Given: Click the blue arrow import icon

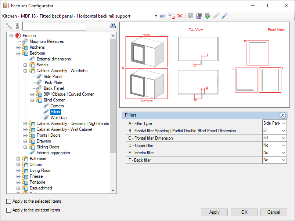Looking at the screenshot, I should coord(224,16).
